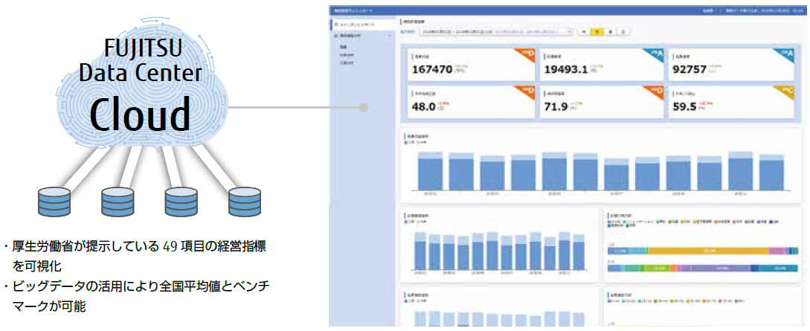Screen dimensions: 810x331
Task: Open the KPI card showing 19493.1
Action: (601, 65)
